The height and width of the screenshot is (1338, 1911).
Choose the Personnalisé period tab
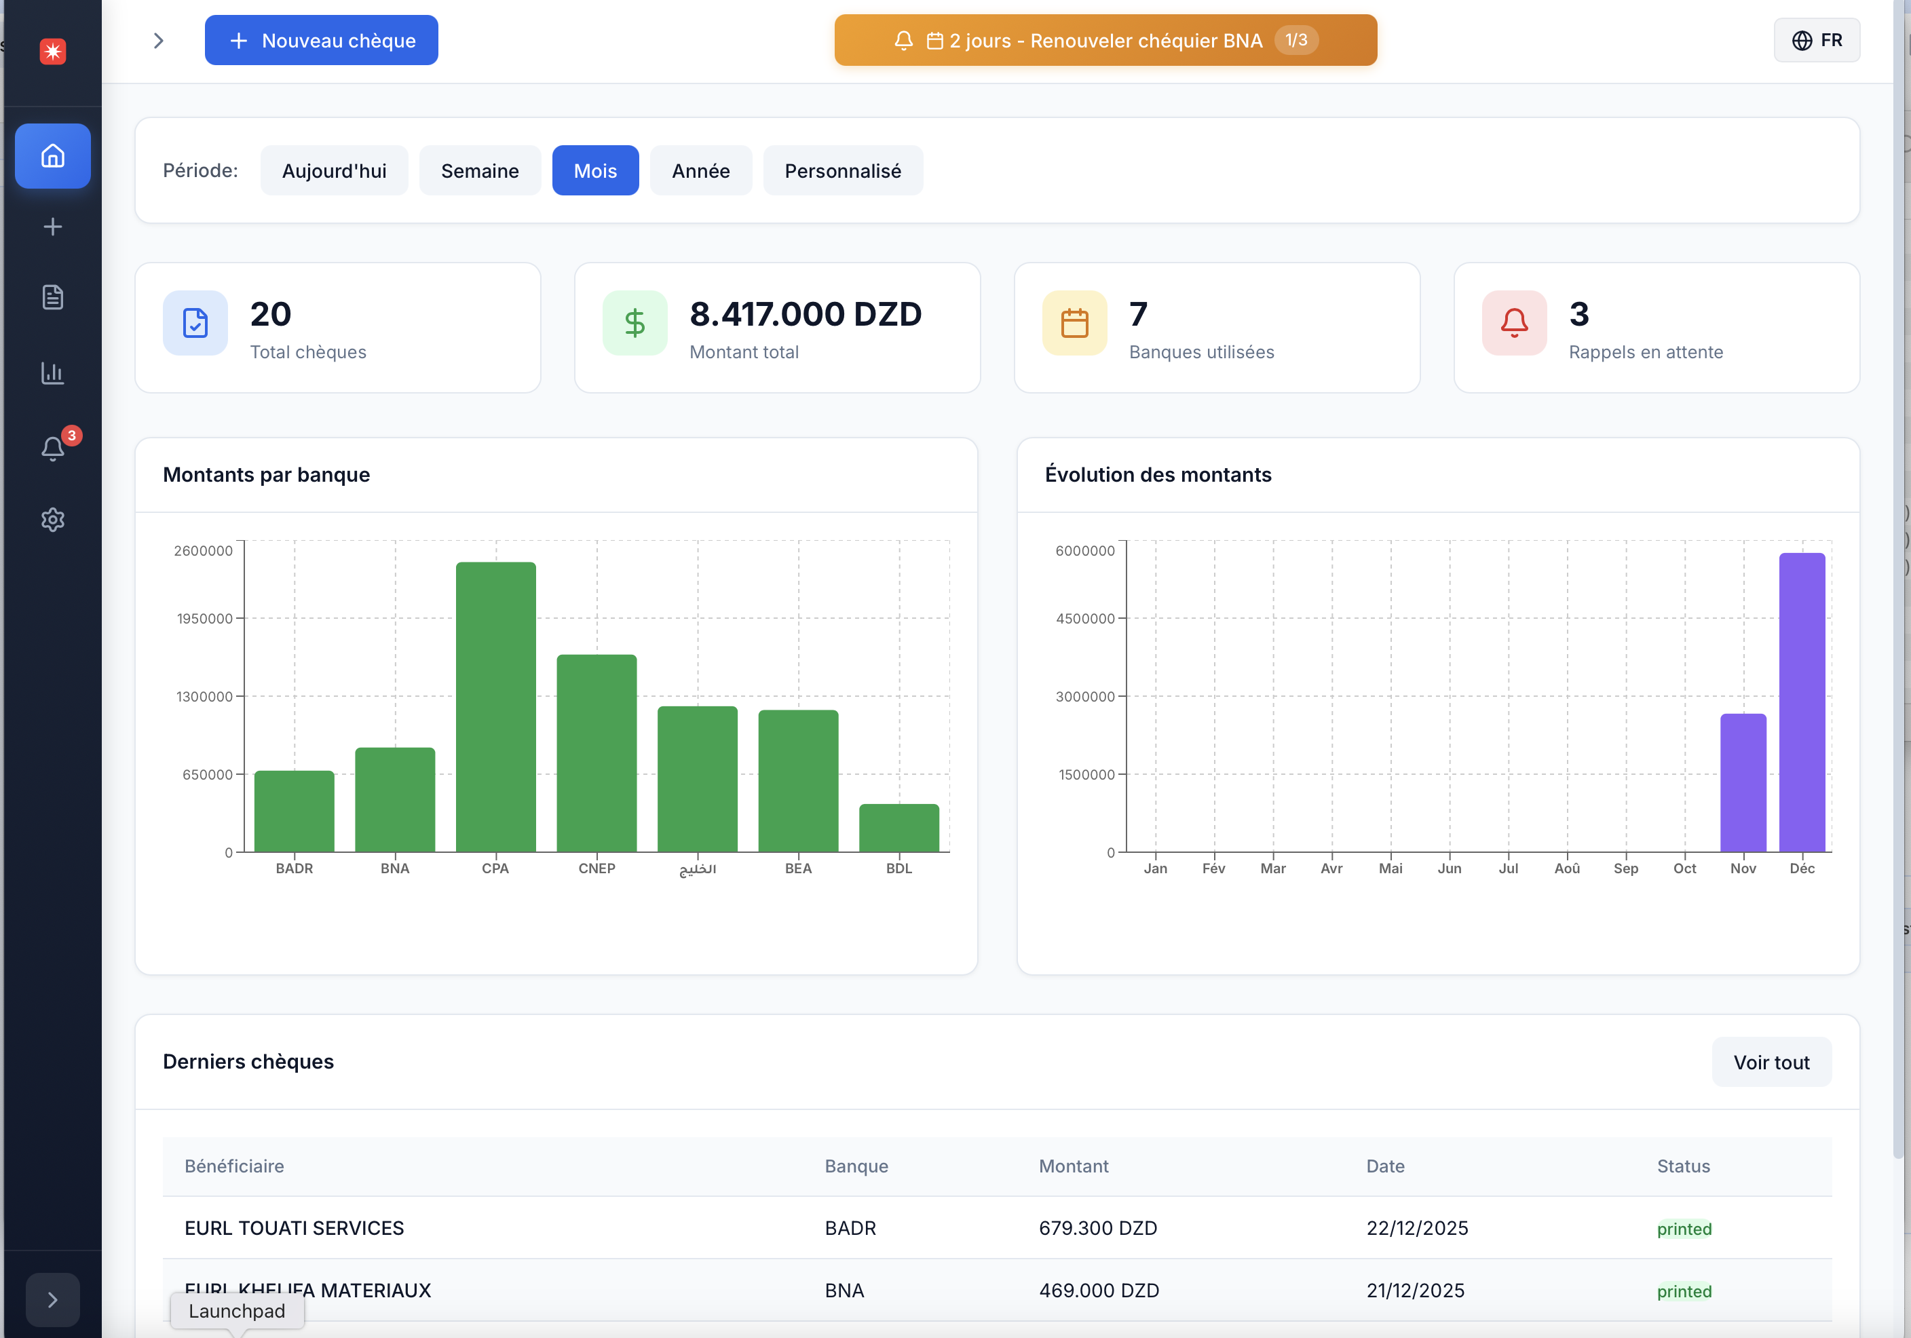[x=842, y=170]
